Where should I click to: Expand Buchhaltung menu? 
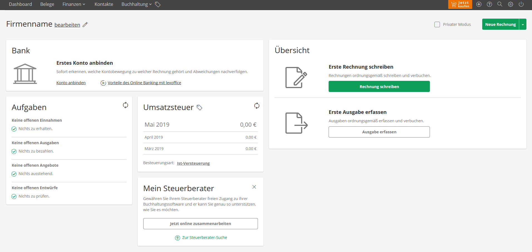pos(136,4)
